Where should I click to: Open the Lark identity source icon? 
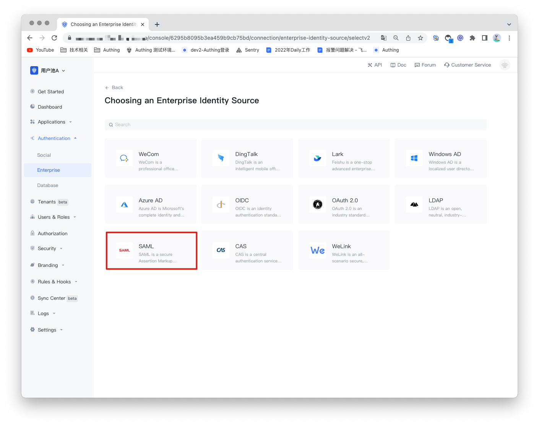(318, 158)
